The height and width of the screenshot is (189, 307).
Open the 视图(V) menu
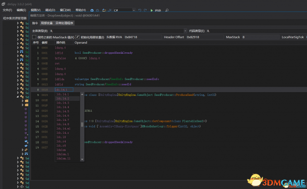(35, 10)
